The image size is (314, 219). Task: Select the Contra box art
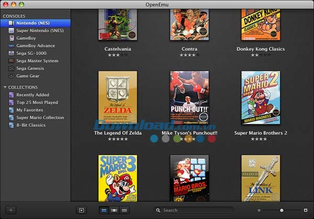189,25
